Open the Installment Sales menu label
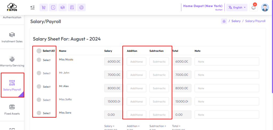Screen dimensions: 273x130 tap(12, 42)
